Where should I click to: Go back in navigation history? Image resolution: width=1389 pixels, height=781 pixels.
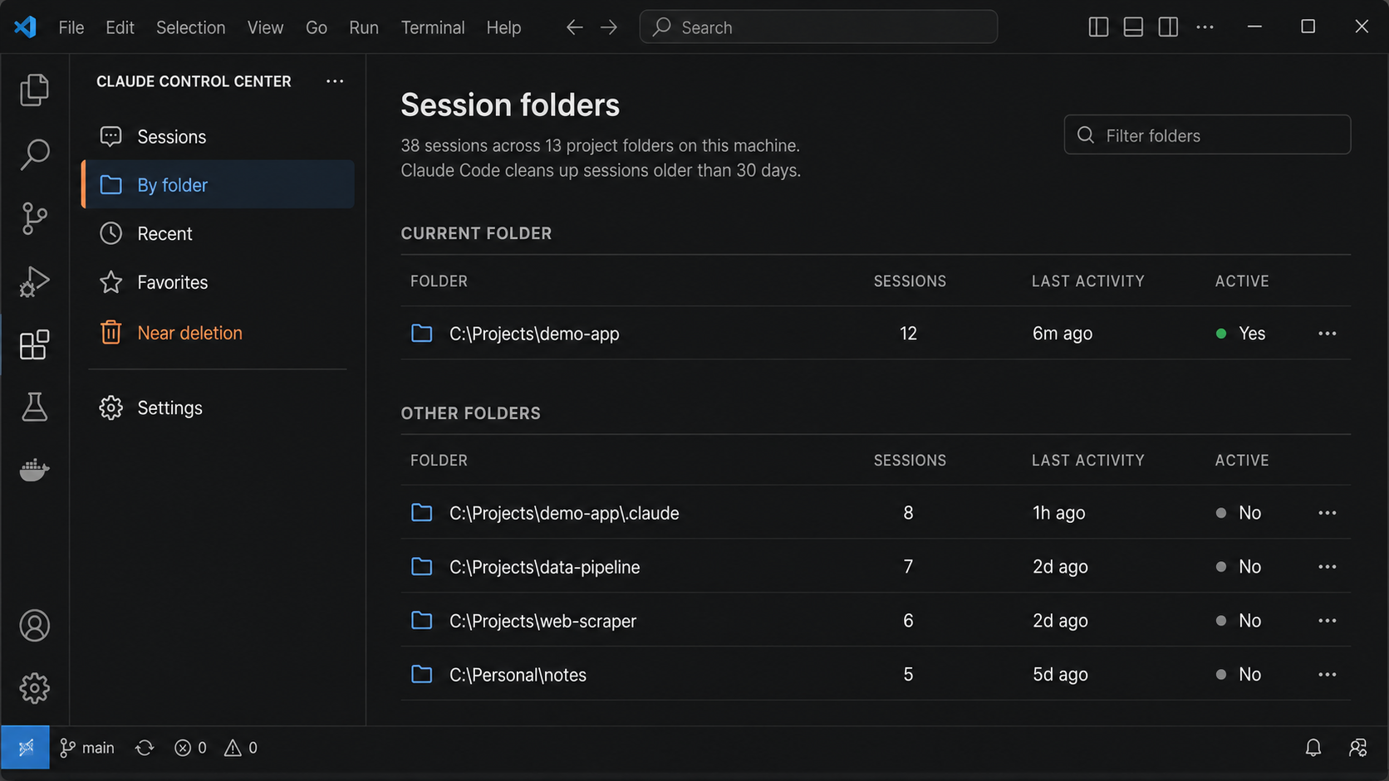[x=574, y=27]
